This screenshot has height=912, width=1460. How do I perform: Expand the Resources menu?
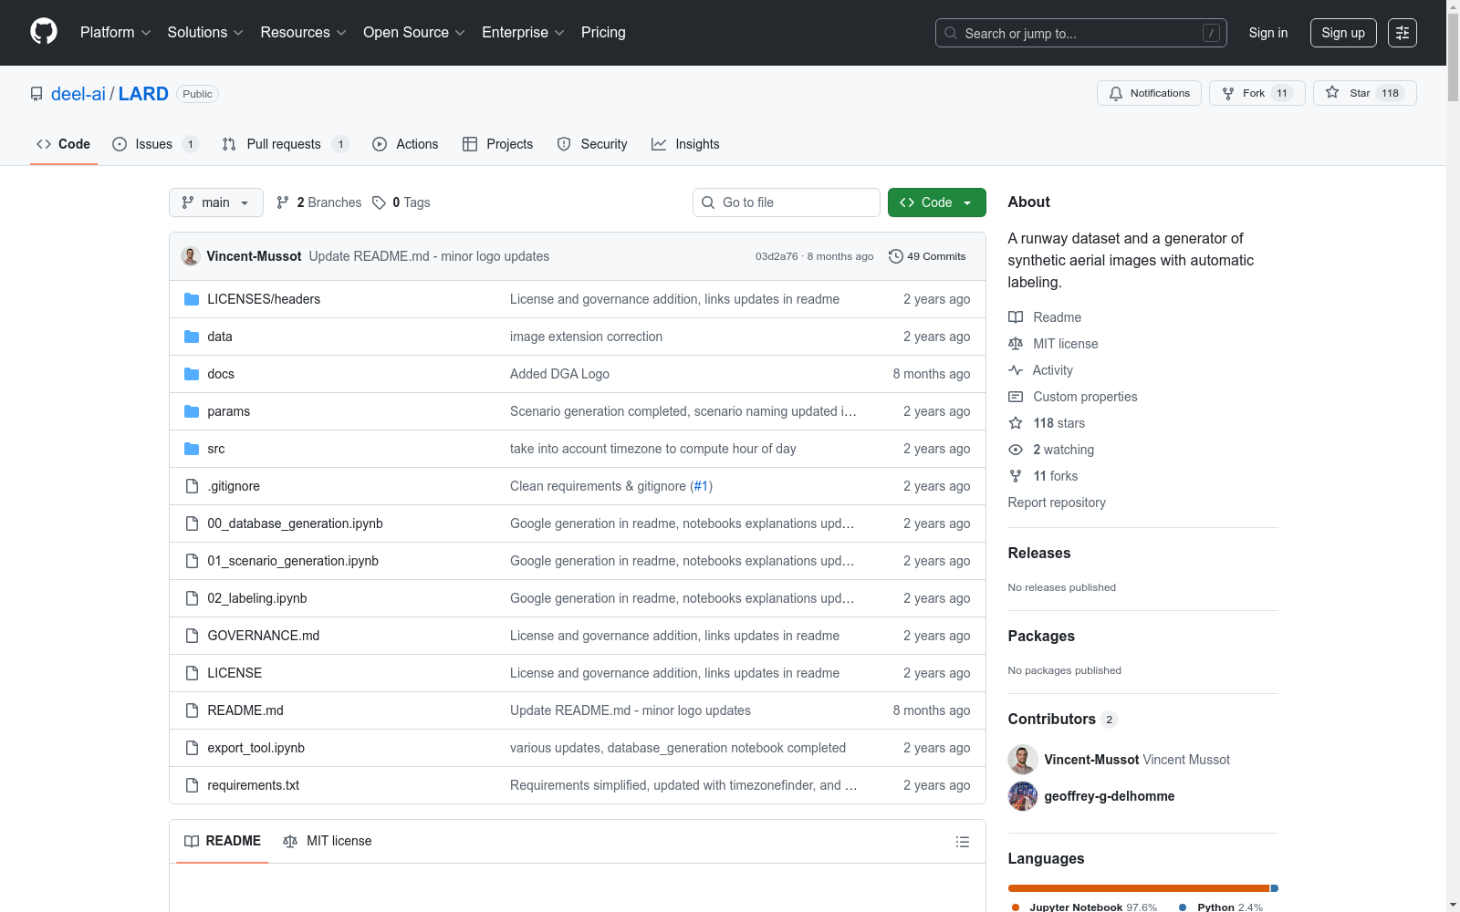(304, 33)
